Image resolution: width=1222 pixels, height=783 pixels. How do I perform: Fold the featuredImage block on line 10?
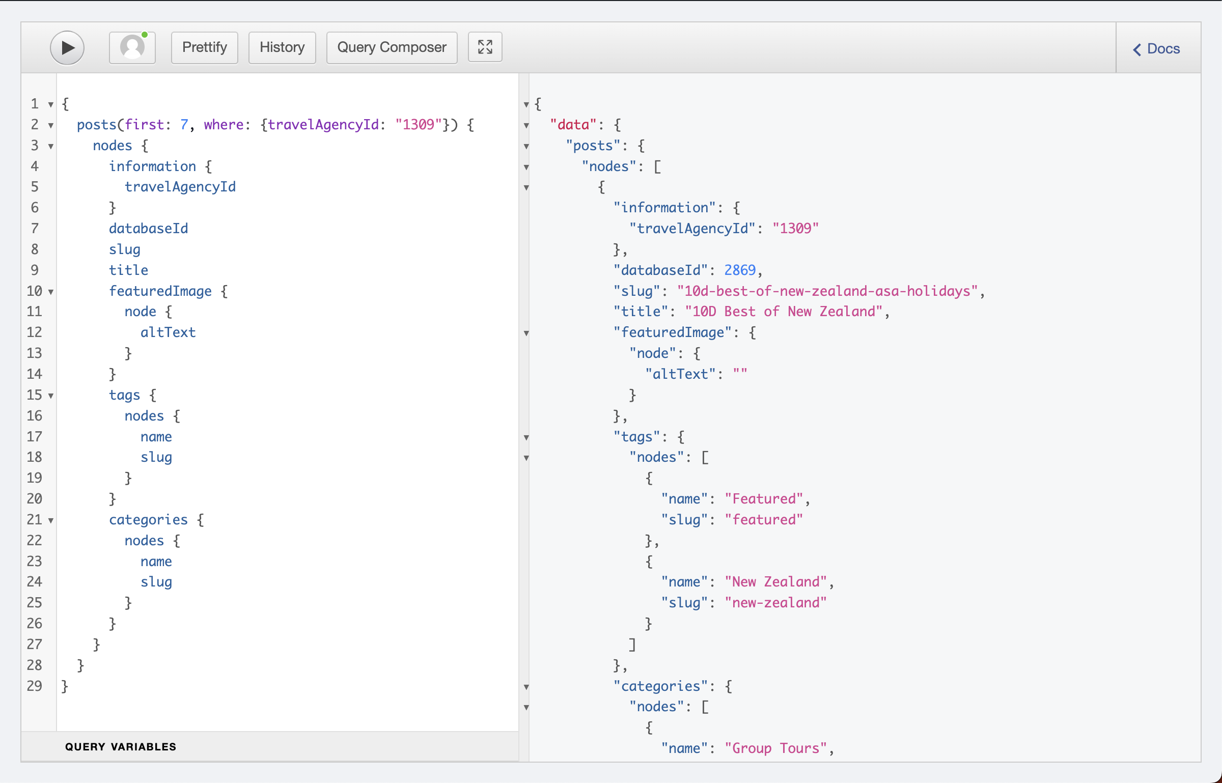pos(50,292)
